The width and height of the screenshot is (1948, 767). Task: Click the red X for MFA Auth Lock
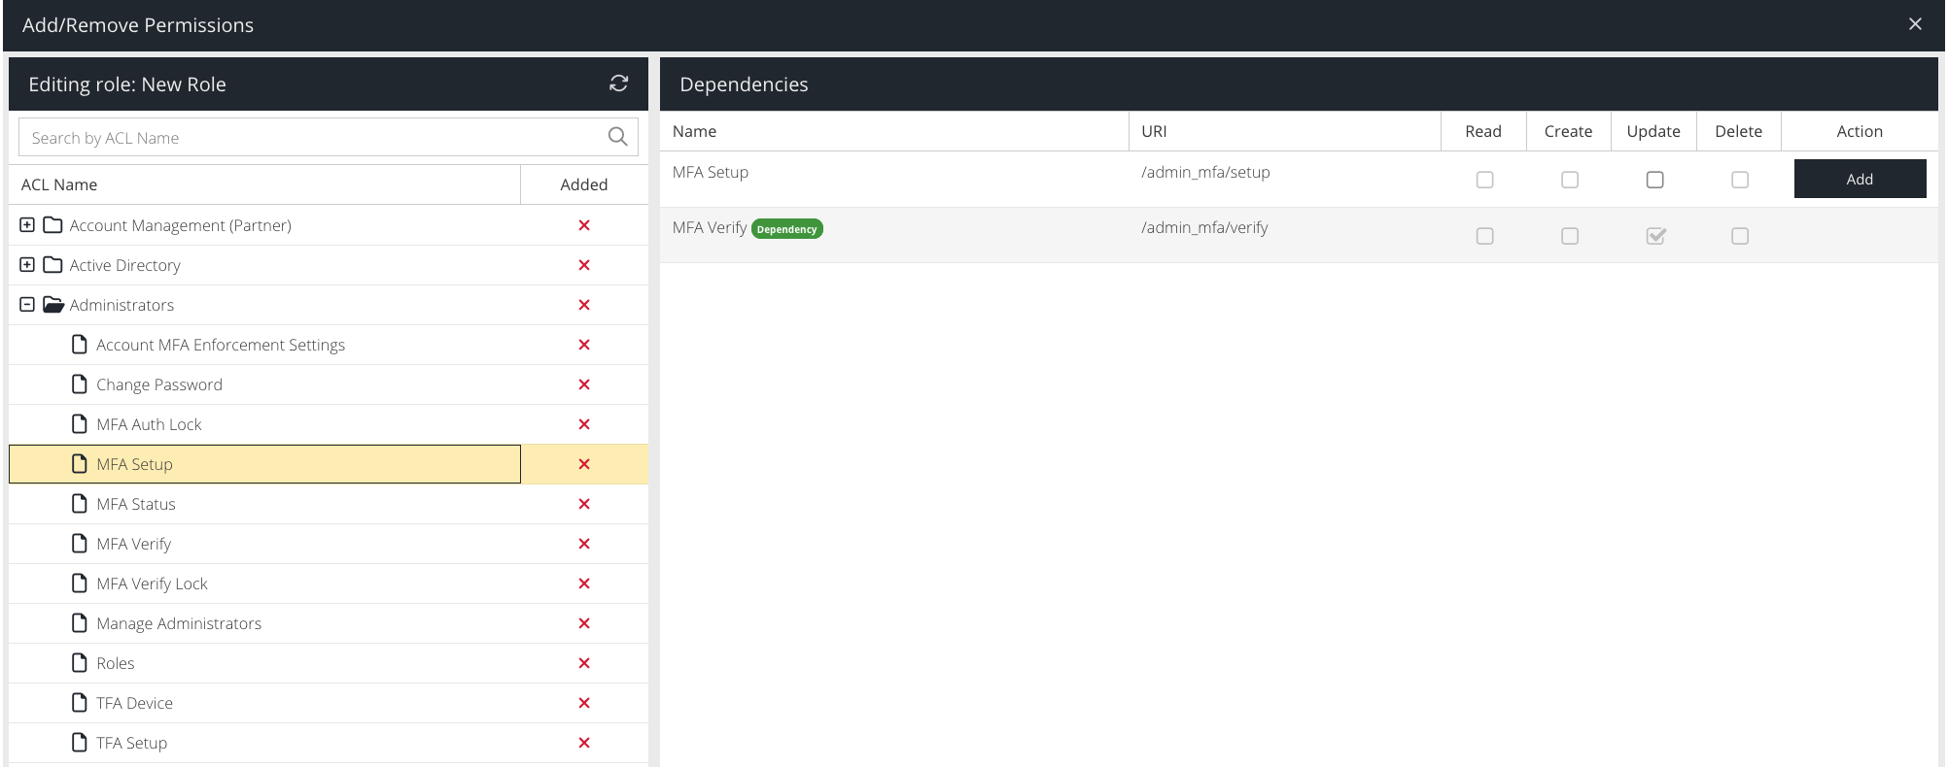(x=584, y=424)
